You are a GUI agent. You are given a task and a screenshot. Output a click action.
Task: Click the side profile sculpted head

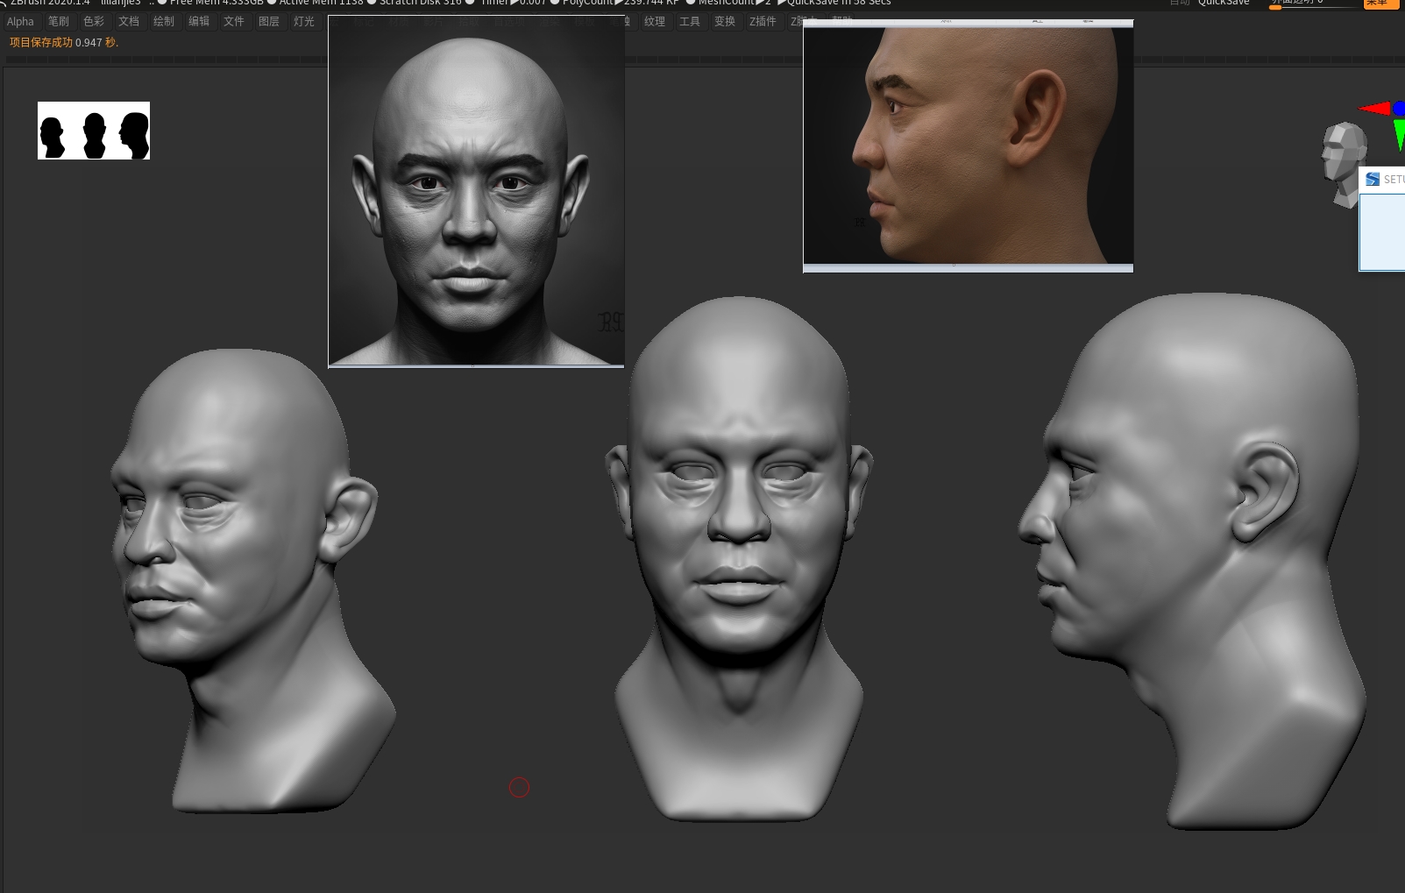(1194, 561)
